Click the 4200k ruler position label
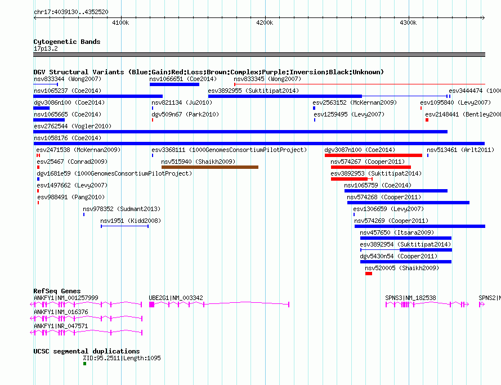The image size is (501, 385). 265,23
